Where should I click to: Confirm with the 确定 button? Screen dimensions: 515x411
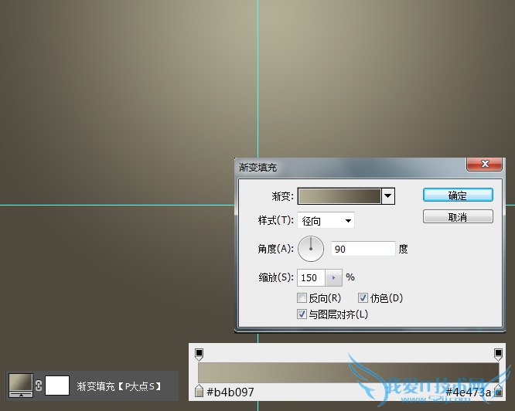click(x=458, y=195)
